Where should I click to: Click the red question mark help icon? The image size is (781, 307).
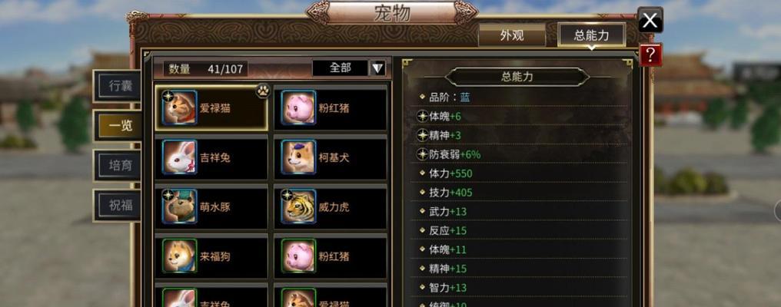point(650,54)
